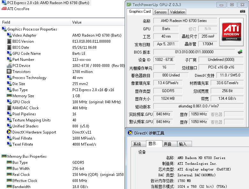Click the BIOS version field in GPU-Z
This screenshot has height=189, width=249.
tap(194, 52)
